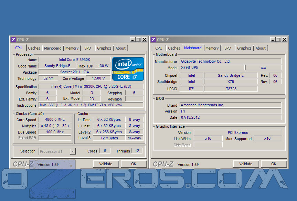
Task: Click the Manufacturer field Gigabyte Technology Co., Ltd.
Action: [x=230, y=61]
